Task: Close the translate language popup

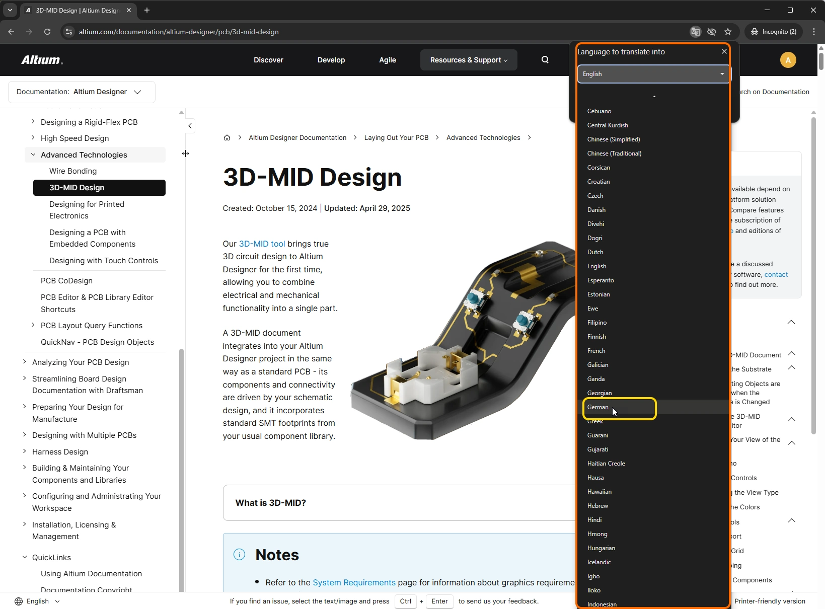Action: 724,51
